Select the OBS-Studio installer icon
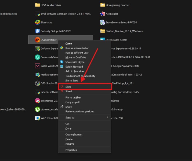This screenshot has height=161, width=192. pos(38,83)
